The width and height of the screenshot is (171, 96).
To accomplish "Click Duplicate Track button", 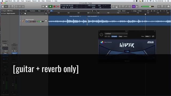I will point(25,14).
